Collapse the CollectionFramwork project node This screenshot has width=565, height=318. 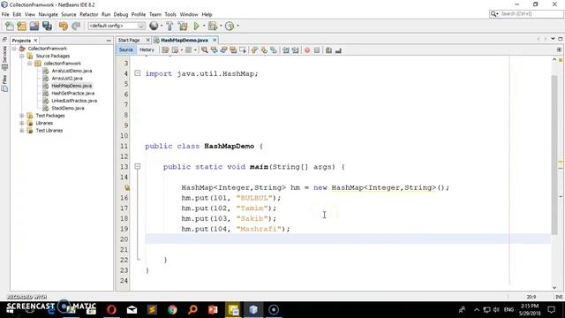pyautogui.click(x=14, y=49)
